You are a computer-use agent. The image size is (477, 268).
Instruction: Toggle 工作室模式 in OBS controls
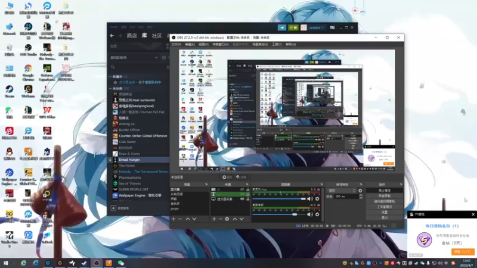tap(385, 207)
